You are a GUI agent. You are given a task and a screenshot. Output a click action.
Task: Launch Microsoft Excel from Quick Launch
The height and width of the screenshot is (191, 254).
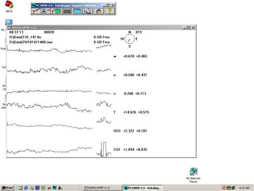pos(43,188)
